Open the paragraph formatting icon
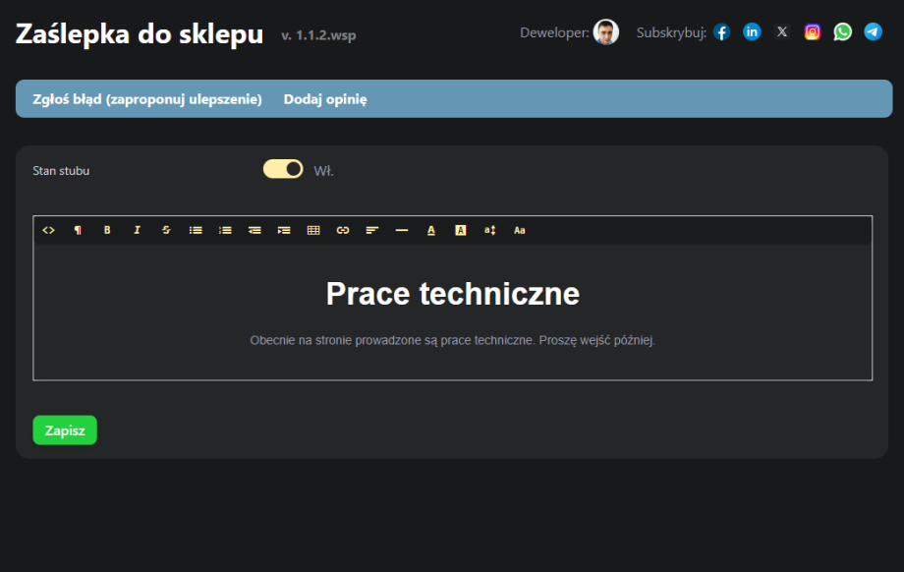904x572 pixels. [x=78, y=230]
